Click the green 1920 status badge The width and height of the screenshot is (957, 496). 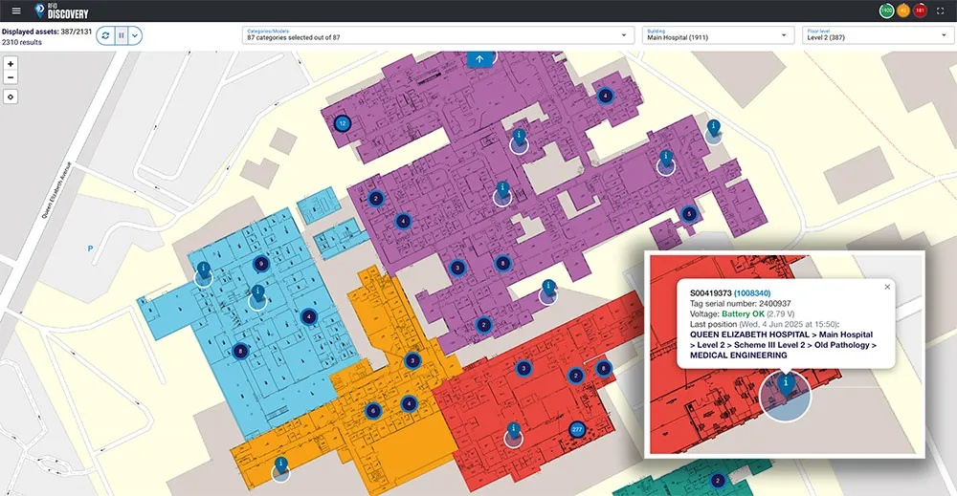886,11
